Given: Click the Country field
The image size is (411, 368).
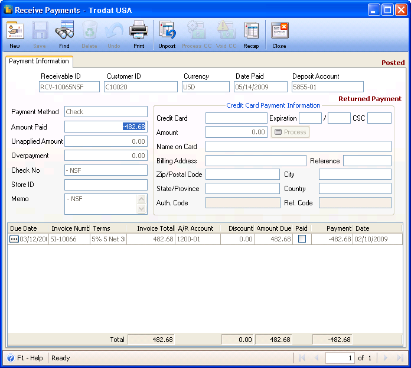Looking at the screenshot, I should [355, 189].
